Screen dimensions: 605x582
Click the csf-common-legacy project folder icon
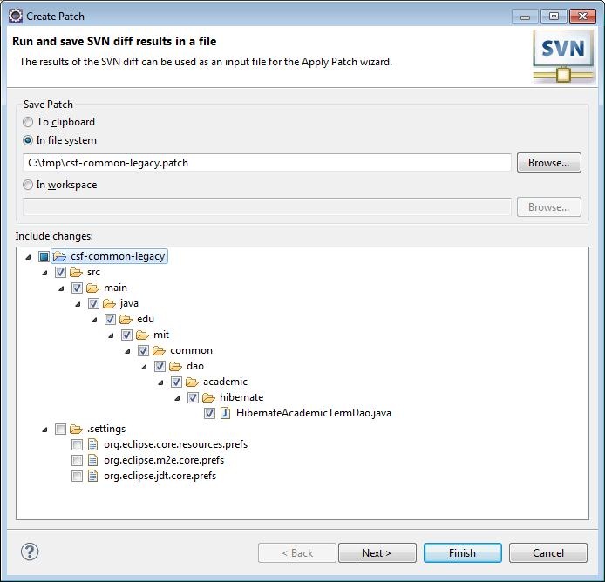(59, 255)
